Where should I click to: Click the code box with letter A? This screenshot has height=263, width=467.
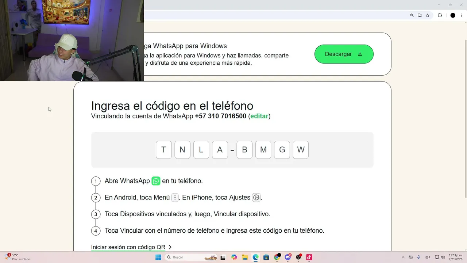click(x=220, y=150)
